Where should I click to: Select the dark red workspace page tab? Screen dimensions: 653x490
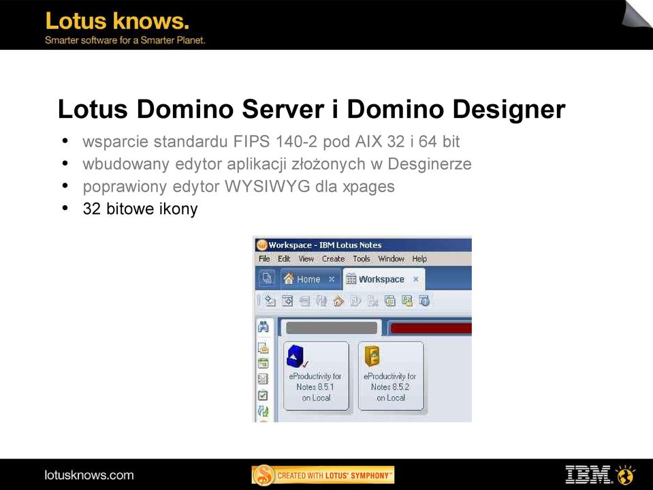tap(430, 328)
